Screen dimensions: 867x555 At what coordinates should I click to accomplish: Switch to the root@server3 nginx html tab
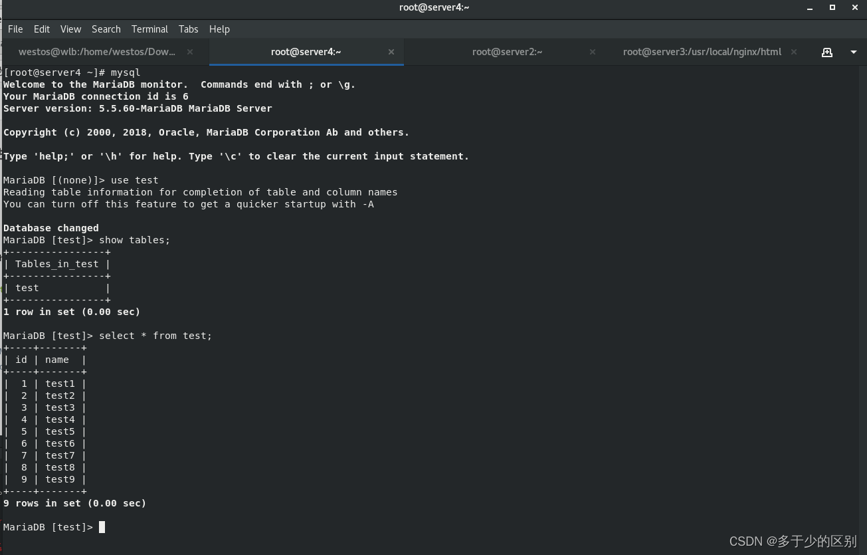coord(702,52)
